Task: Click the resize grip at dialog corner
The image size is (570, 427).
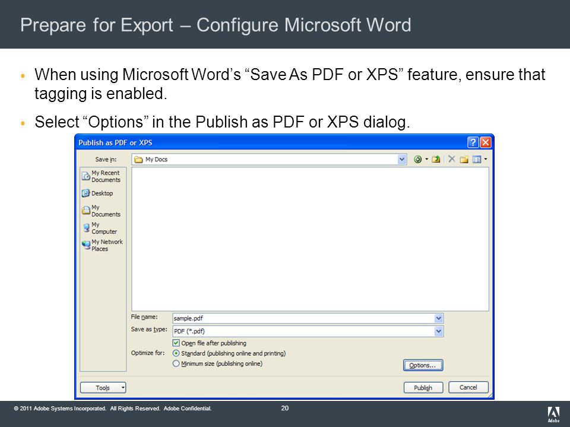Action: tap(490, 395)
